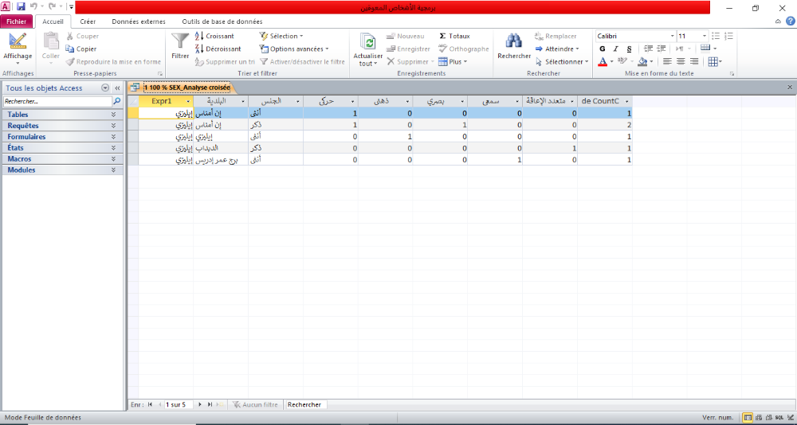Switch to Données externes tab
Image resolution: width=797 pixels, height=425 pixels.
[x=139, y=21]
